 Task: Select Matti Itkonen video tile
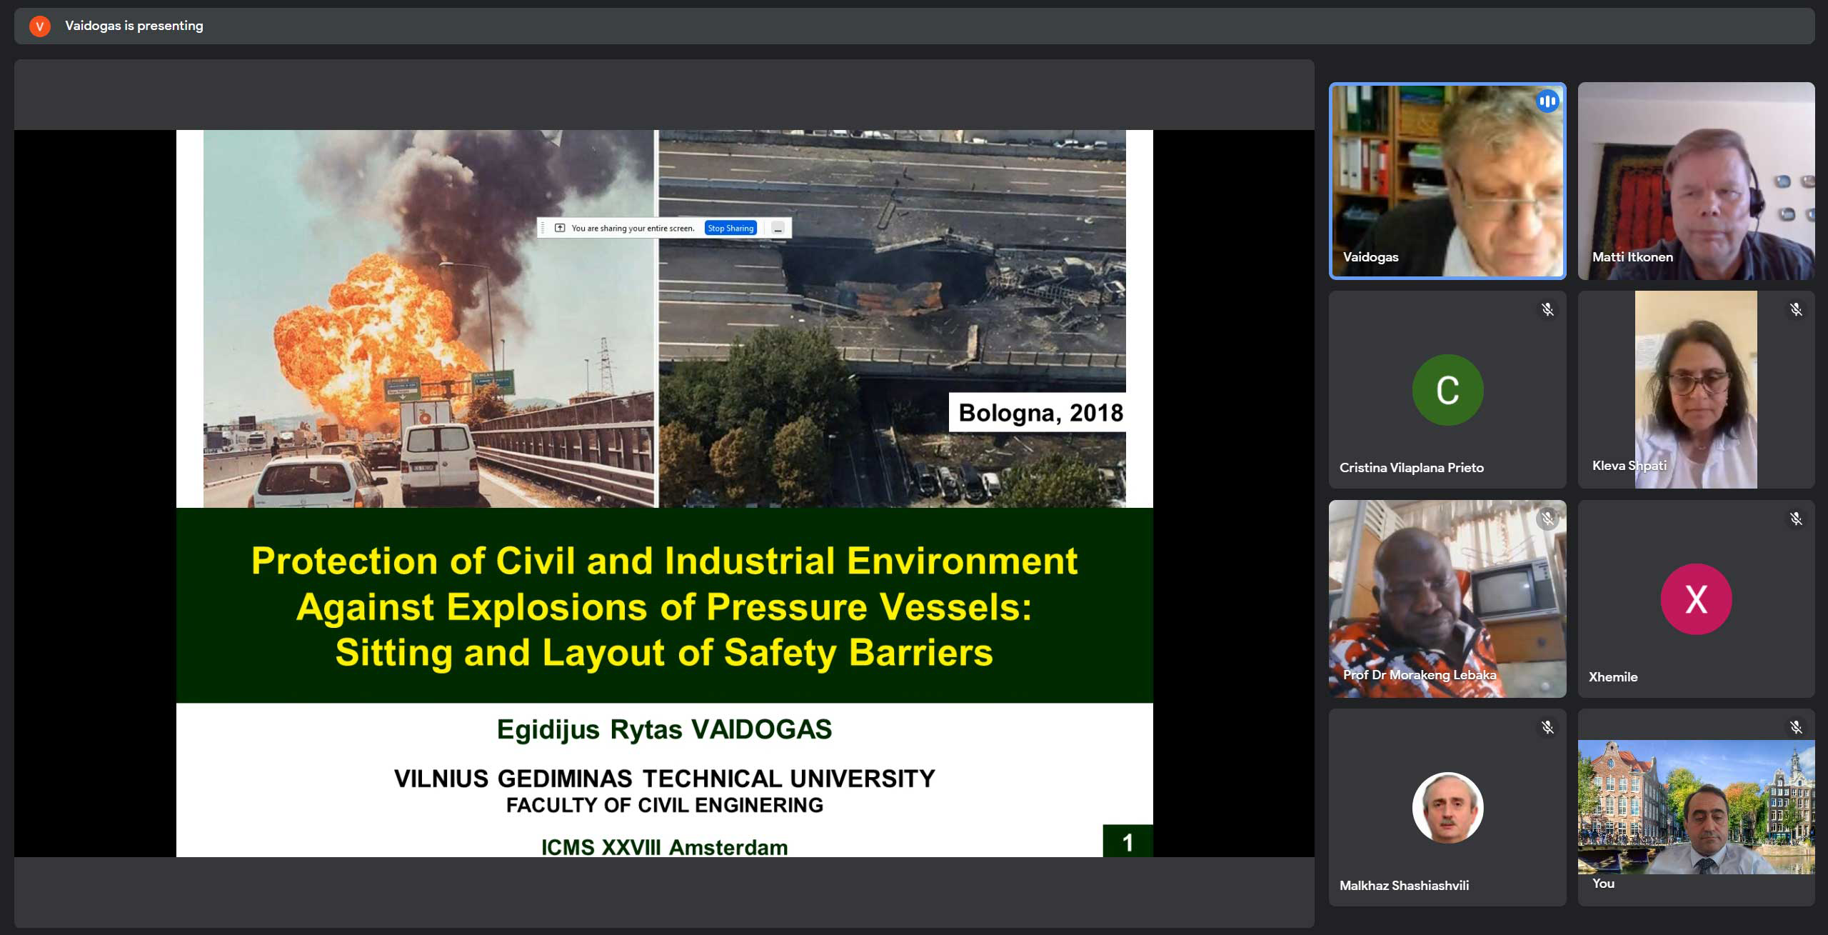[x=1696, y=181]
